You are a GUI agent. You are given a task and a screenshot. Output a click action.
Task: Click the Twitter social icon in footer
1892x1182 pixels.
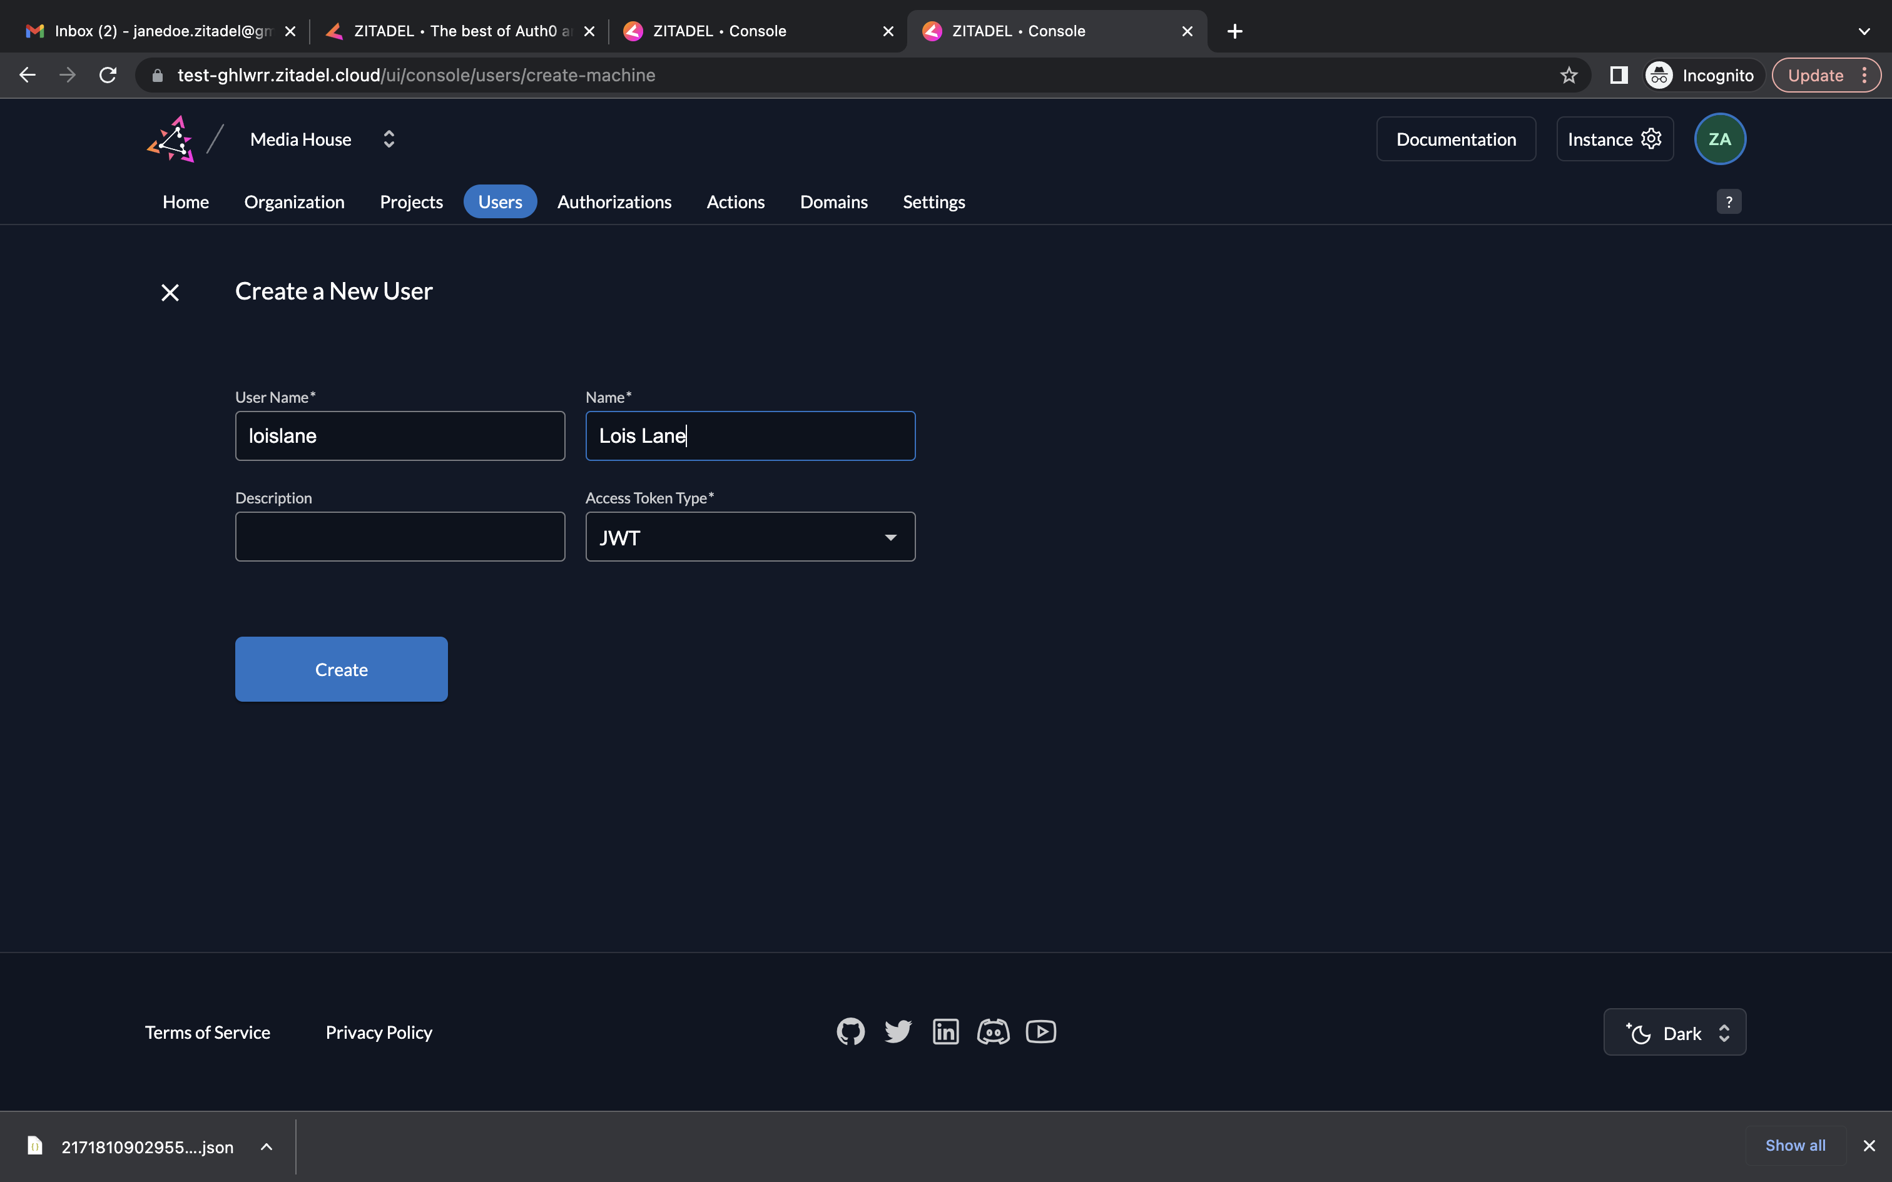click(x=898, y=1031)
